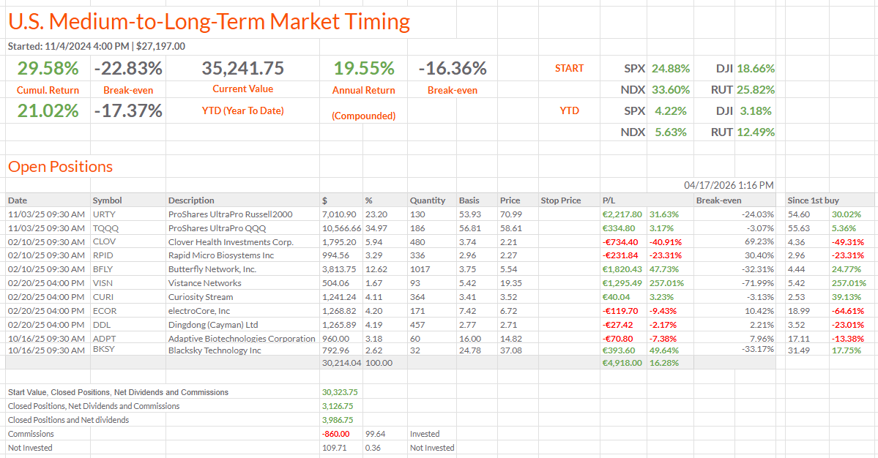Image resolution: width=878 pixels, height=458 pixels.
Task: Click the Butterfly Network, Inc. description
Action: point(212,269)
